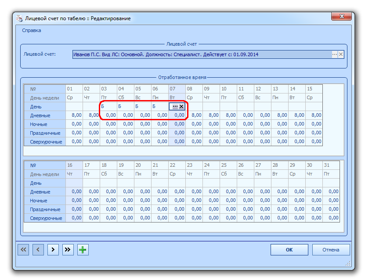Go to the next record button
Viewport: 365px width, 280px height.
[x=53, y=250]
